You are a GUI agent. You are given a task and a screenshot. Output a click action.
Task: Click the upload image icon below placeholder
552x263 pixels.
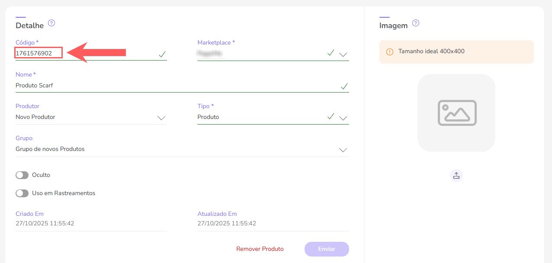(x=456, y=175)
